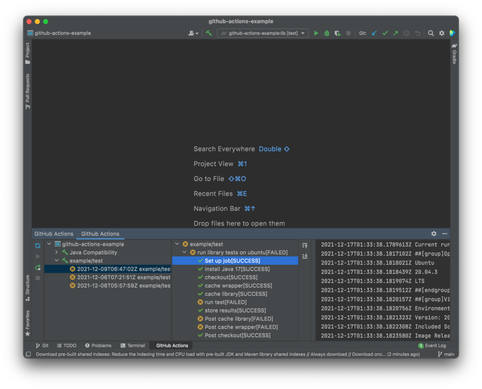The image size is (482, 389).
Task: Run with coverage icon in toolbar
Action: click(x=337, y=33)
